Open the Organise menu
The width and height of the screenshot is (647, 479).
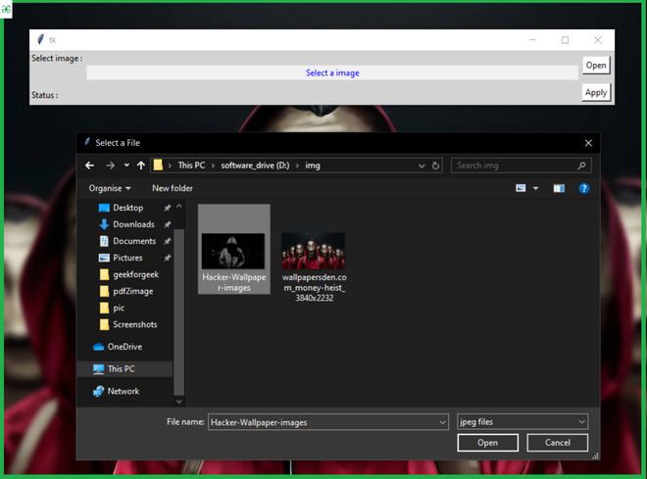coord(110,188)
